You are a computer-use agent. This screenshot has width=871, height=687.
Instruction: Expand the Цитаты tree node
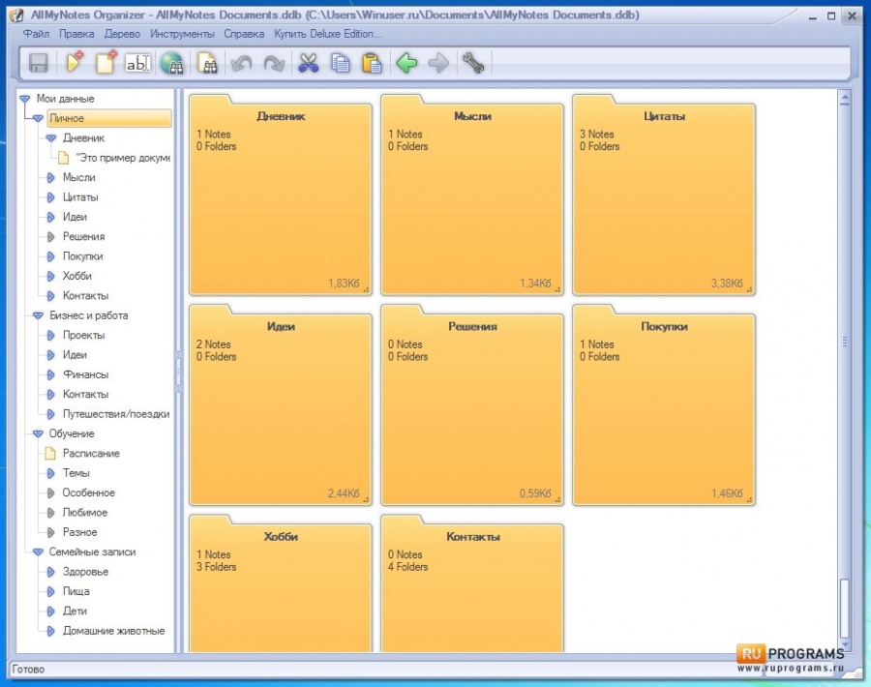[51, 197]
